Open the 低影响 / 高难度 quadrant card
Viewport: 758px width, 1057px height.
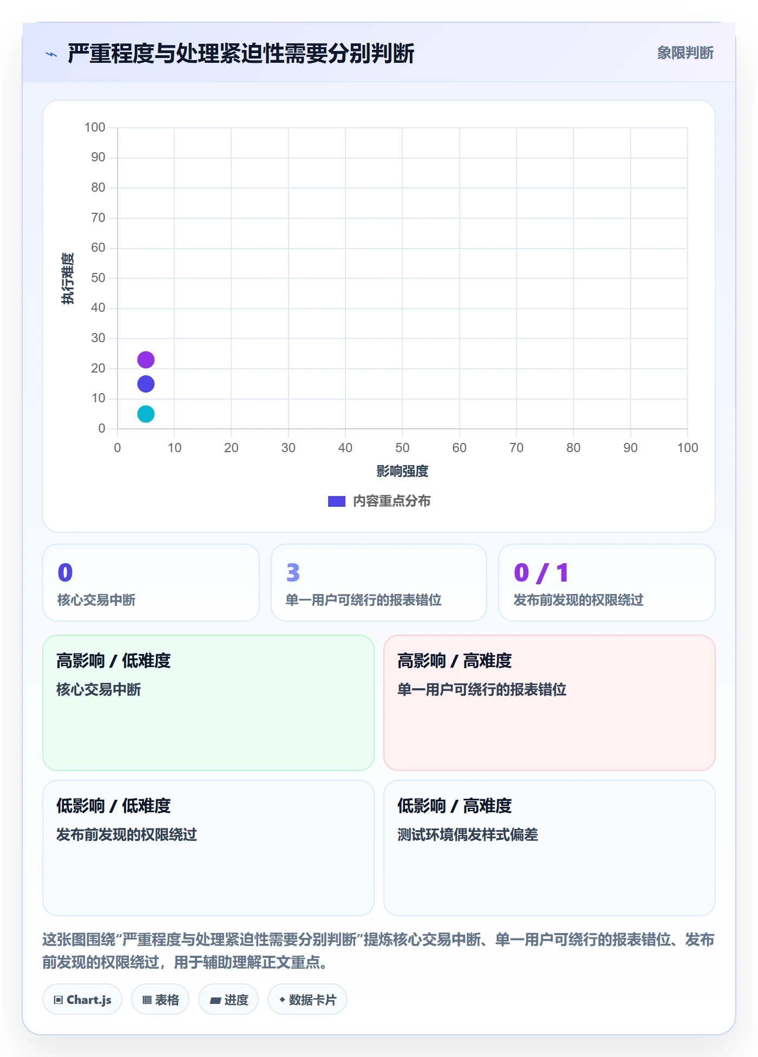click(550, 848)
